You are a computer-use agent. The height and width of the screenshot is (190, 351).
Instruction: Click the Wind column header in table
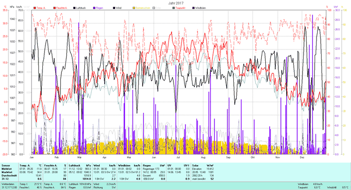pyautogui.click(x=97, y=166)
